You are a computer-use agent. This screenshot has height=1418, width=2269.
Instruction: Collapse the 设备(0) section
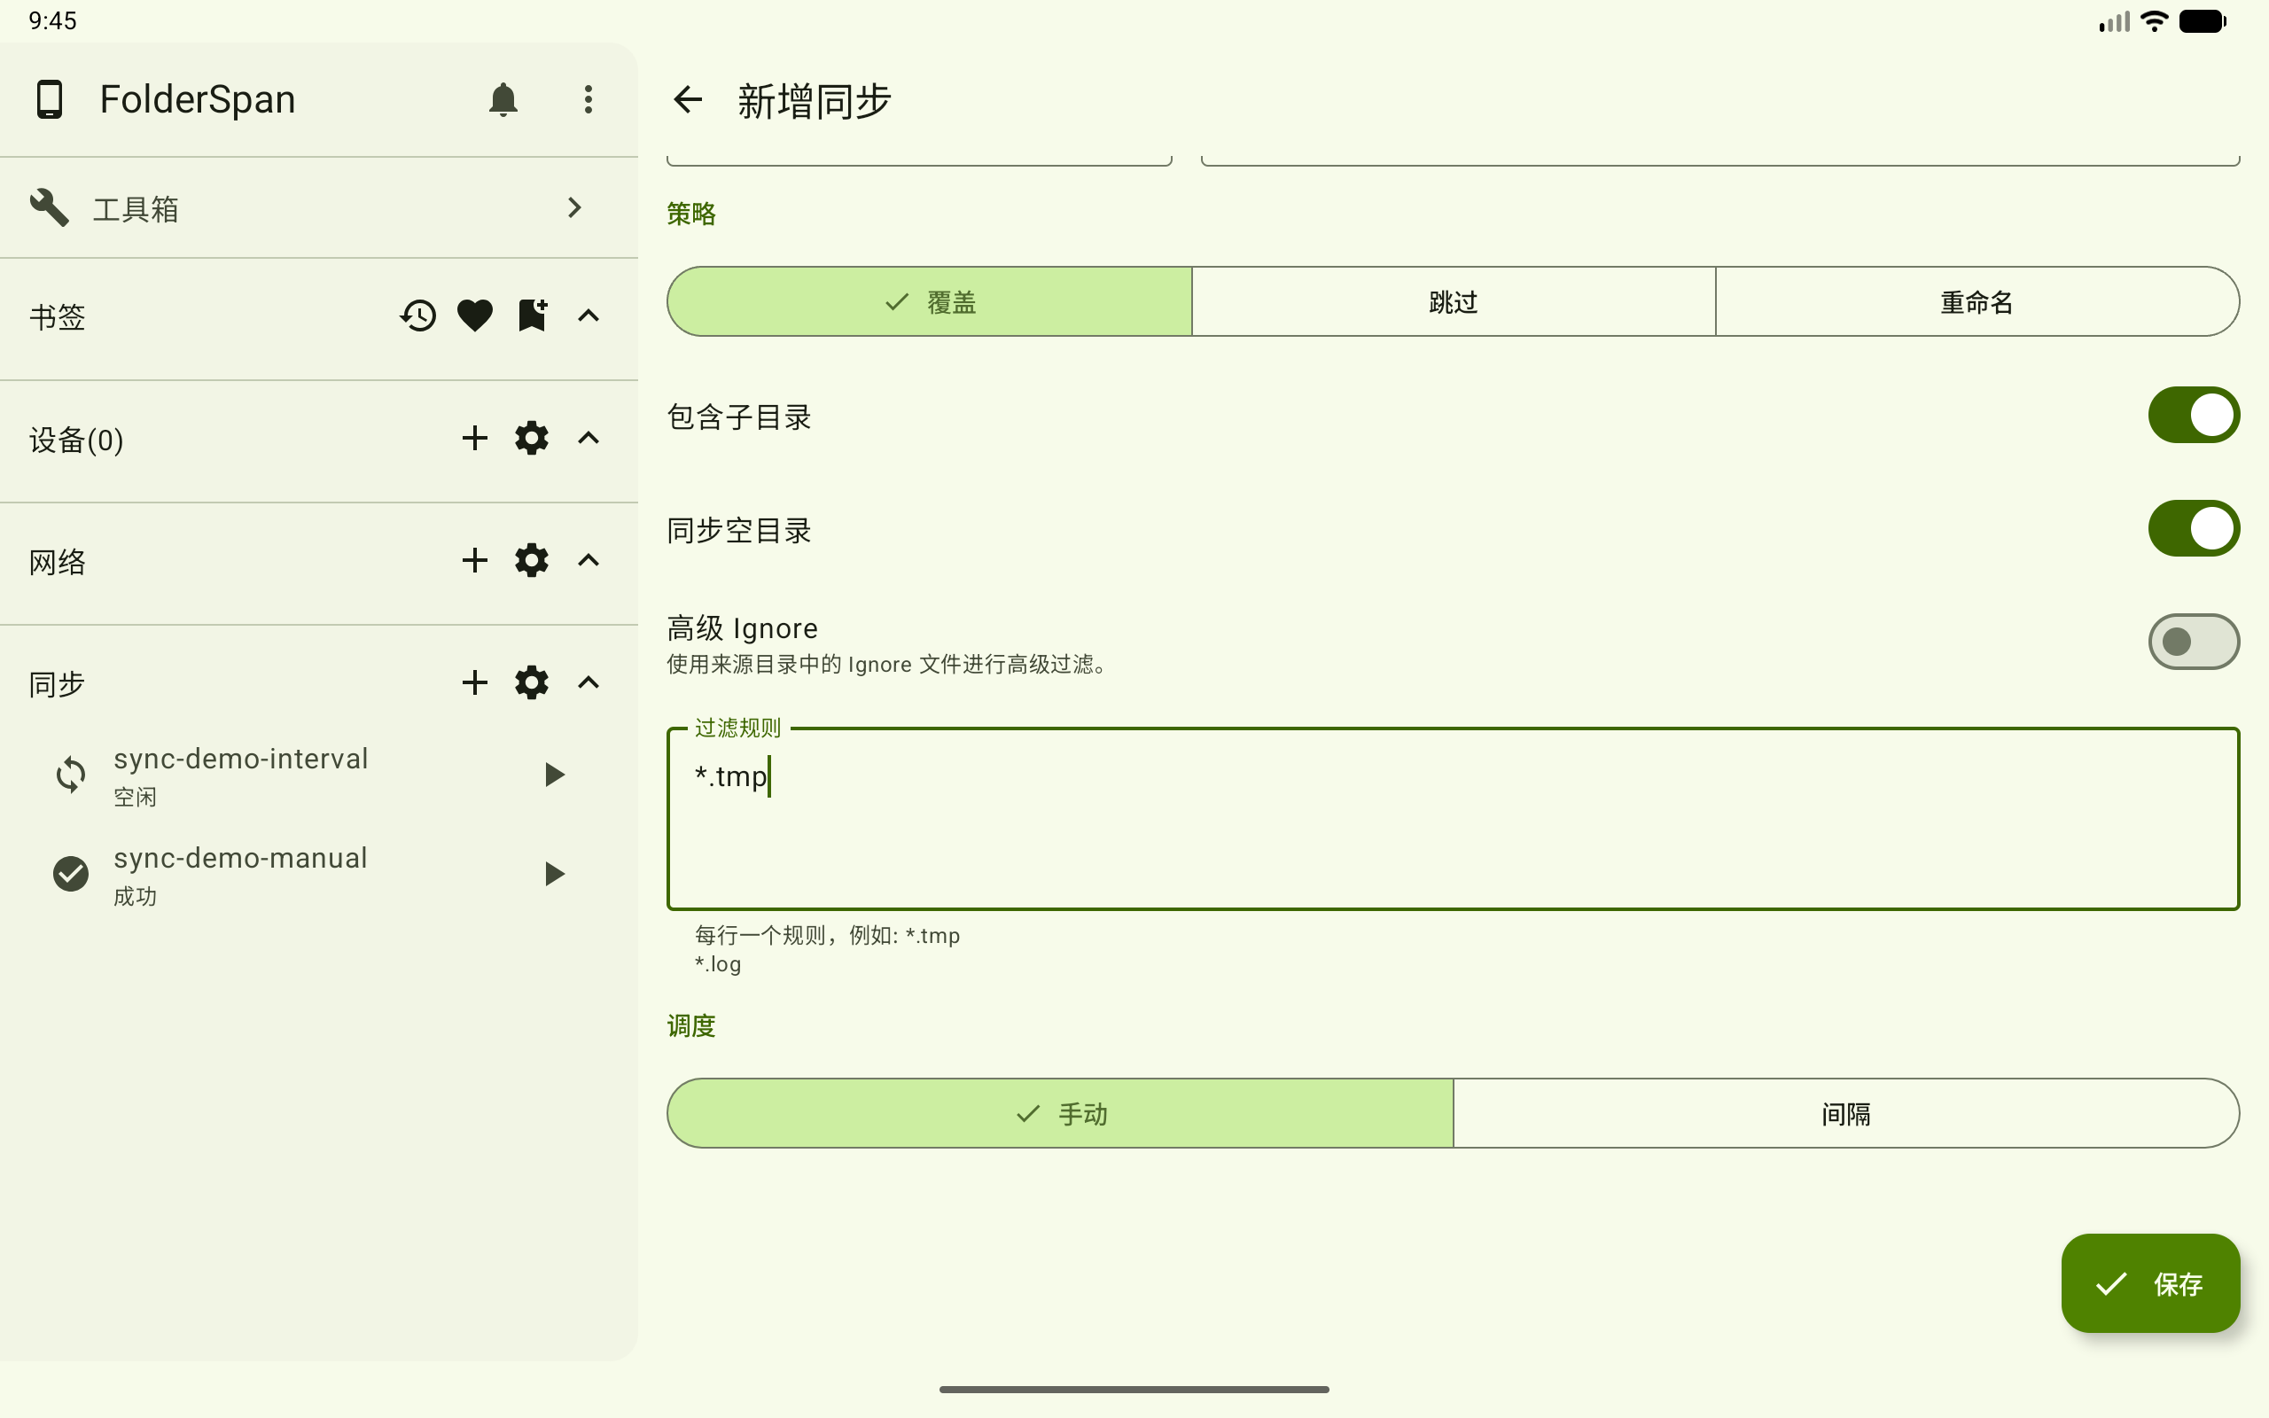(588, 438)
